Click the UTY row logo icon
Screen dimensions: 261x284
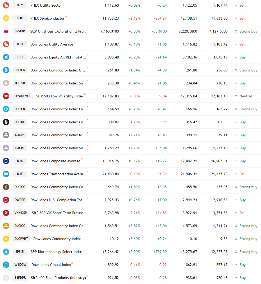[x=6, y=5]
